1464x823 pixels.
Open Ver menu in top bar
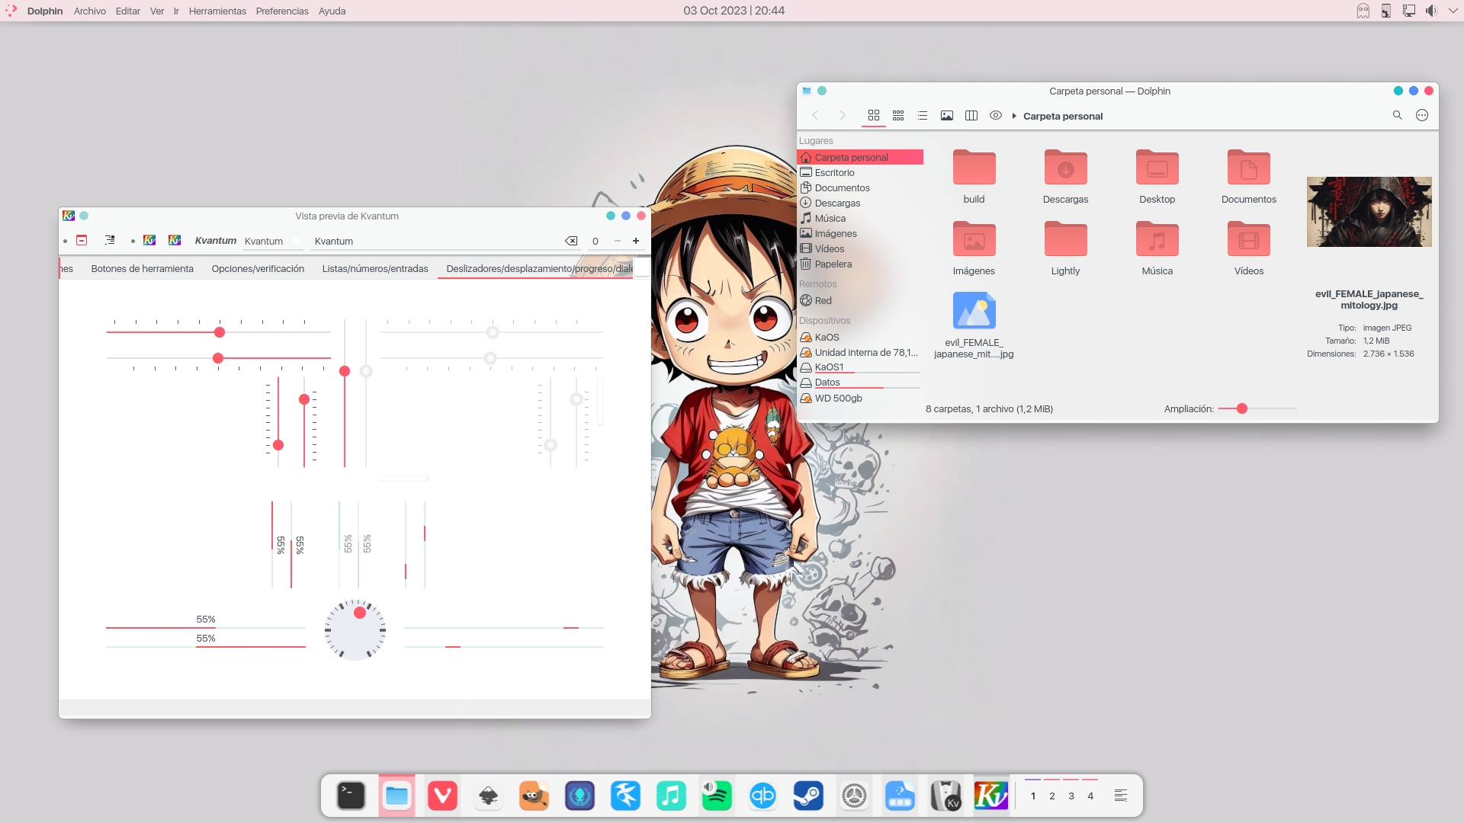(x=156, y=11)
